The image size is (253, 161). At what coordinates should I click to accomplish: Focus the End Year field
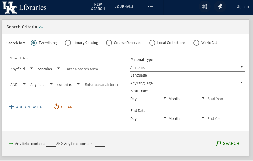point(226,118)
